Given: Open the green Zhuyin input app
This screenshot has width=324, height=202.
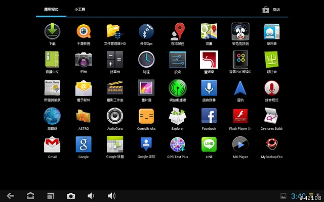Looking at the screenshot, I should tap(271, 60).
